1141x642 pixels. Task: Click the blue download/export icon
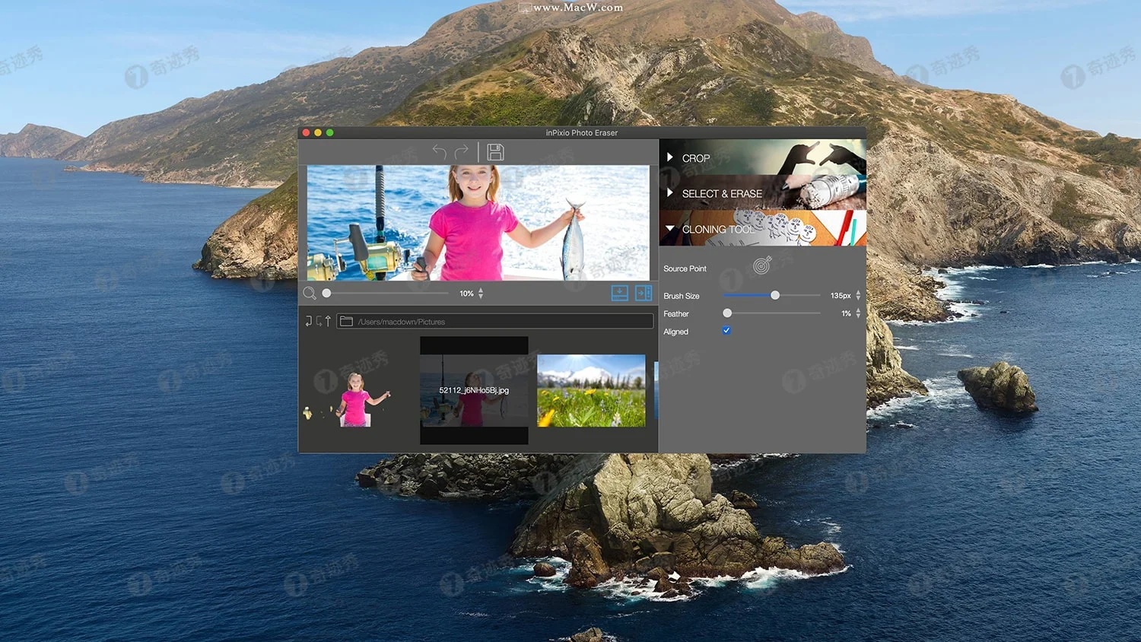[x=620, y=293]
